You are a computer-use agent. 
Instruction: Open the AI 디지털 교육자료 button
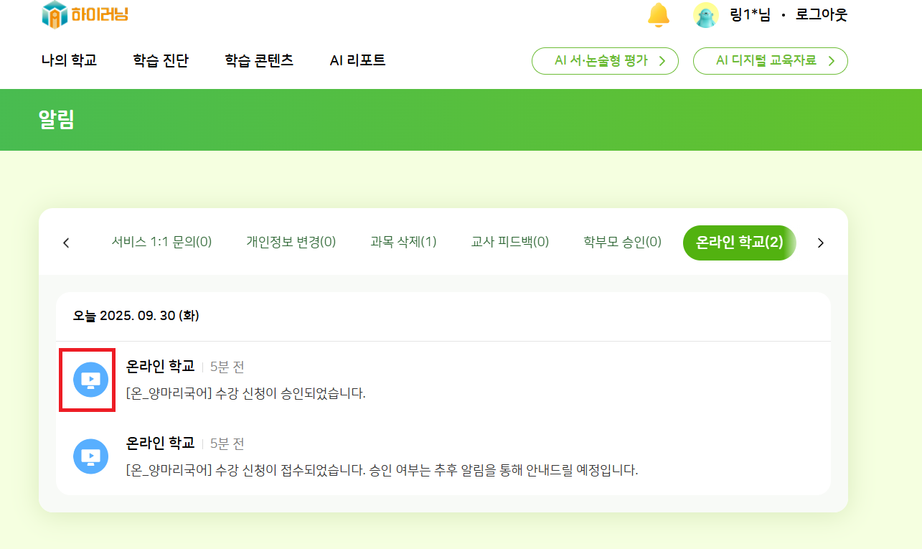770,61
